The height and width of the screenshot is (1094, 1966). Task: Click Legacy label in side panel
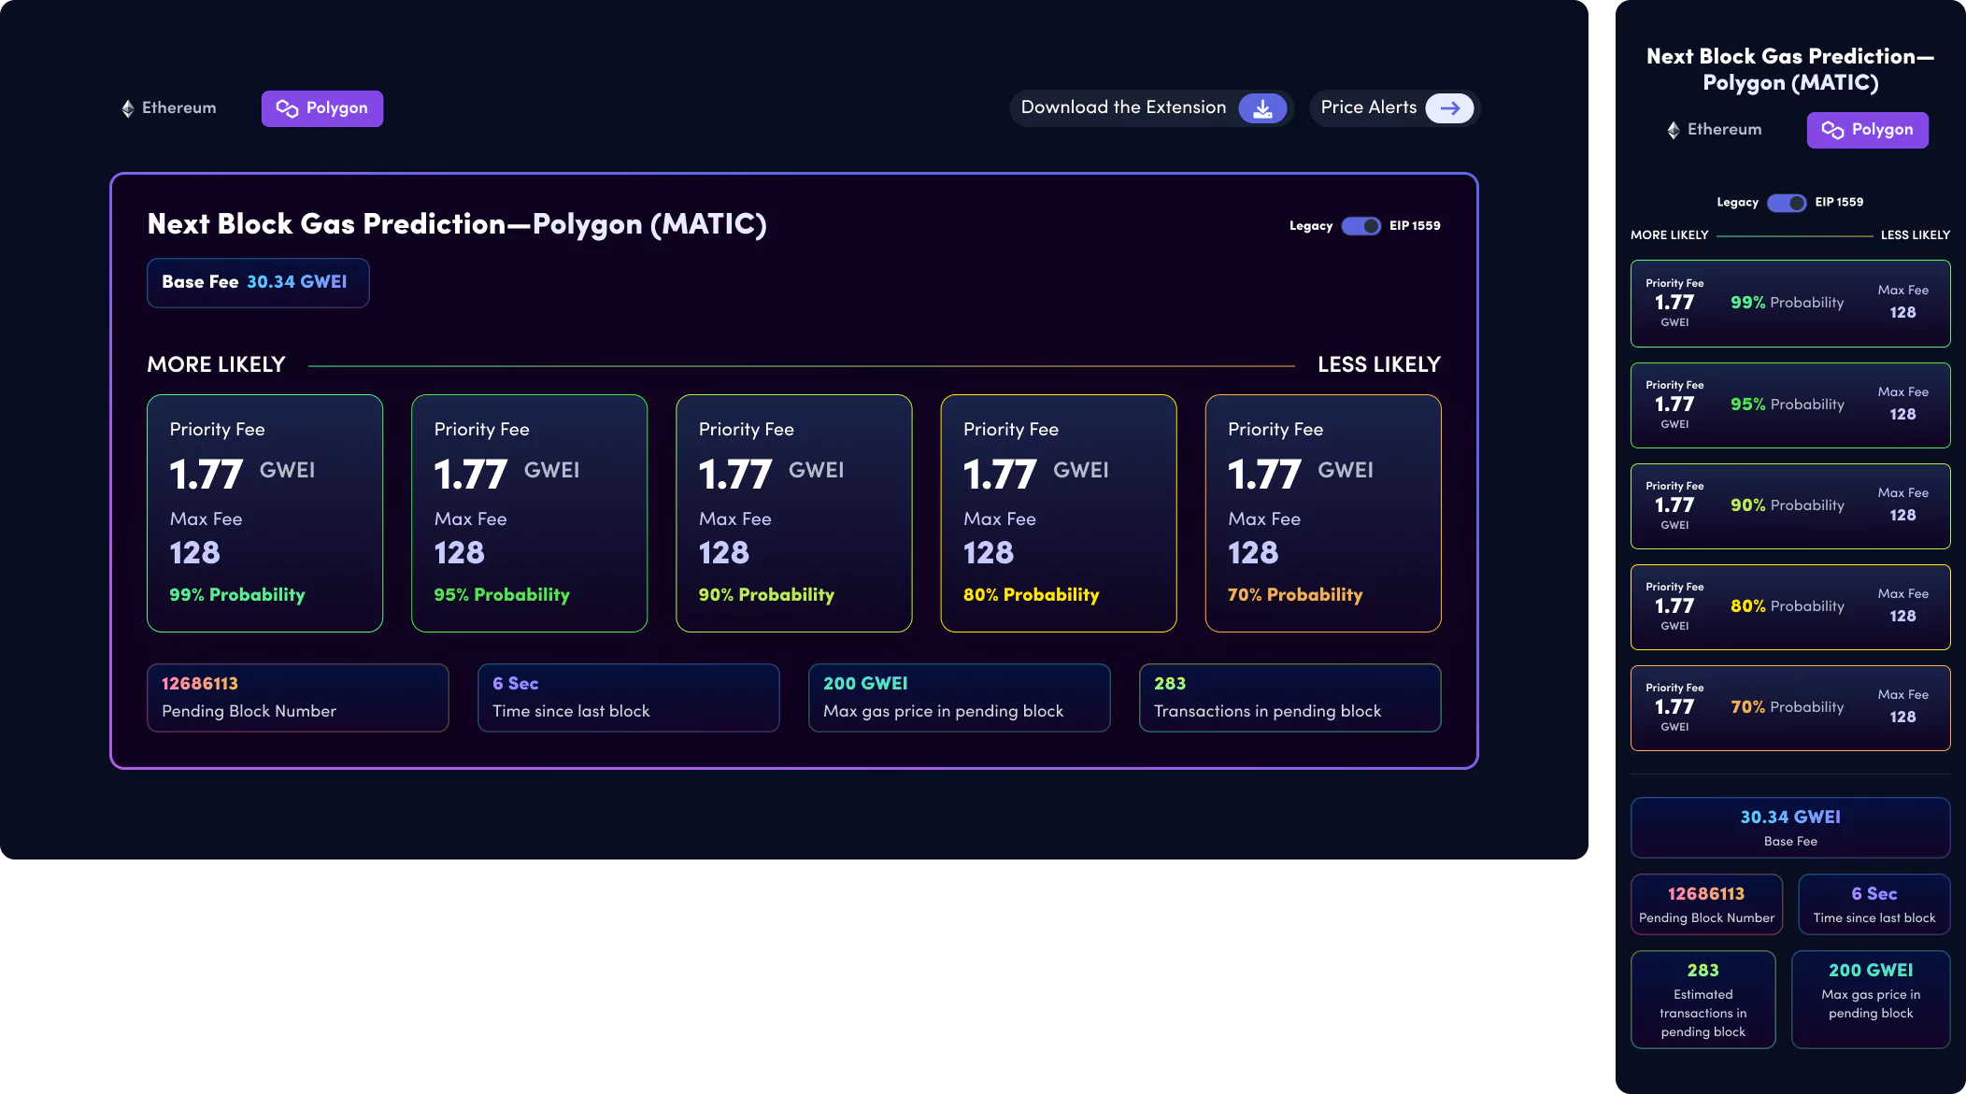pyautogui.click(x=1737, y=203)
